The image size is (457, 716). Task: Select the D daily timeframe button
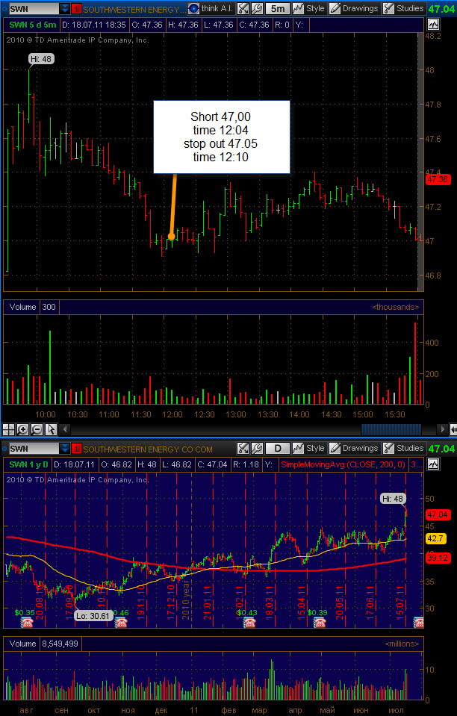coord(277,449)
